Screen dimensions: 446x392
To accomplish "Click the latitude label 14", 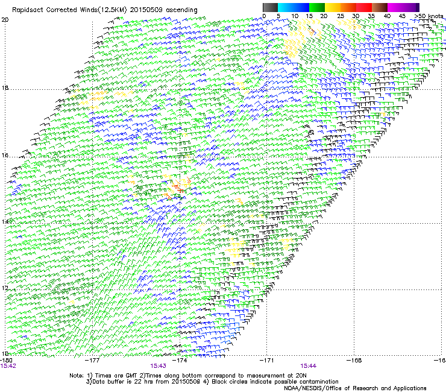I will click(x=5, y=222).
